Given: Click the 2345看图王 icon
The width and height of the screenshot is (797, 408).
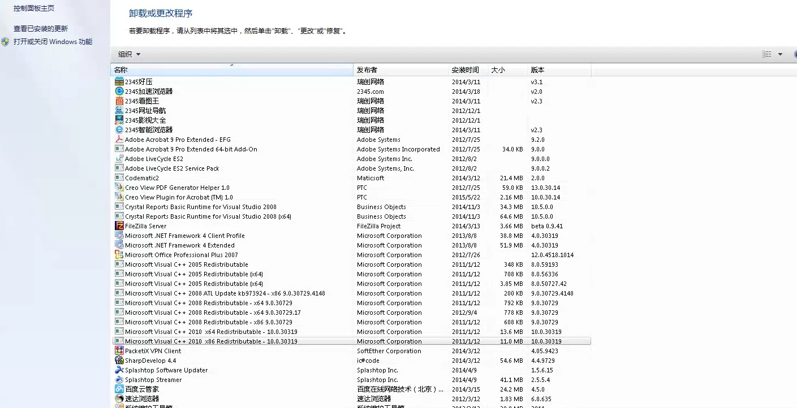Looking at the screenshot, I should (x=119, y=101).
